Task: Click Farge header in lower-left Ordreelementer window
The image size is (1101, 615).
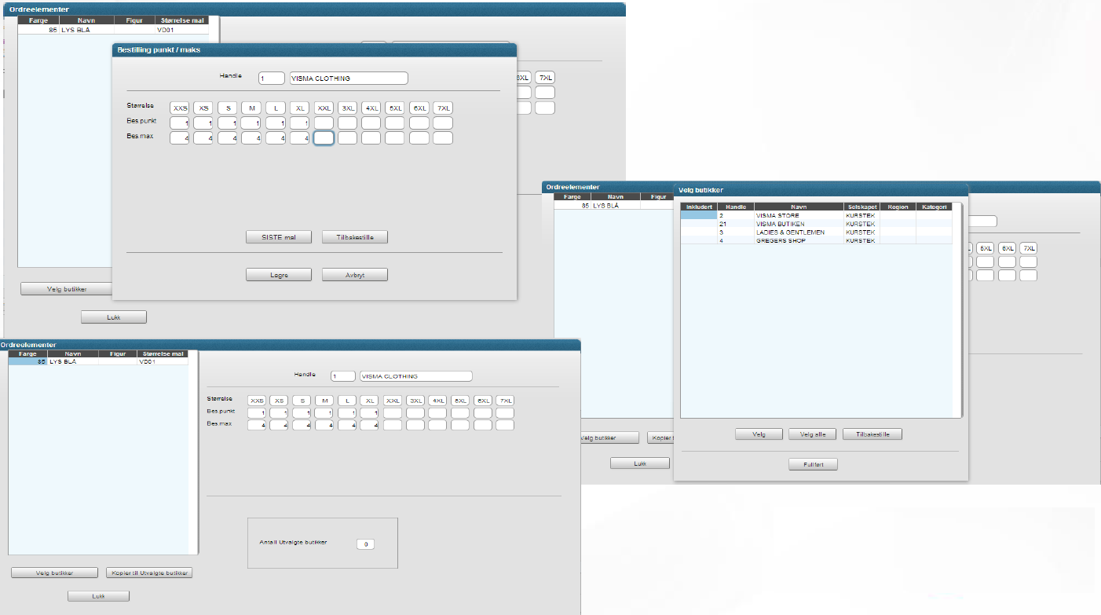Action: click(27, 354)
